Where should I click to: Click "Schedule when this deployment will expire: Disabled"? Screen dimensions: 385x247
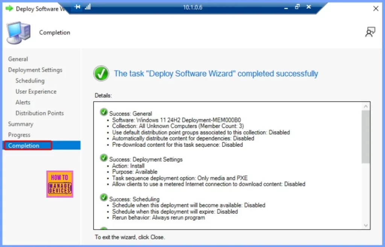[175, 211]
